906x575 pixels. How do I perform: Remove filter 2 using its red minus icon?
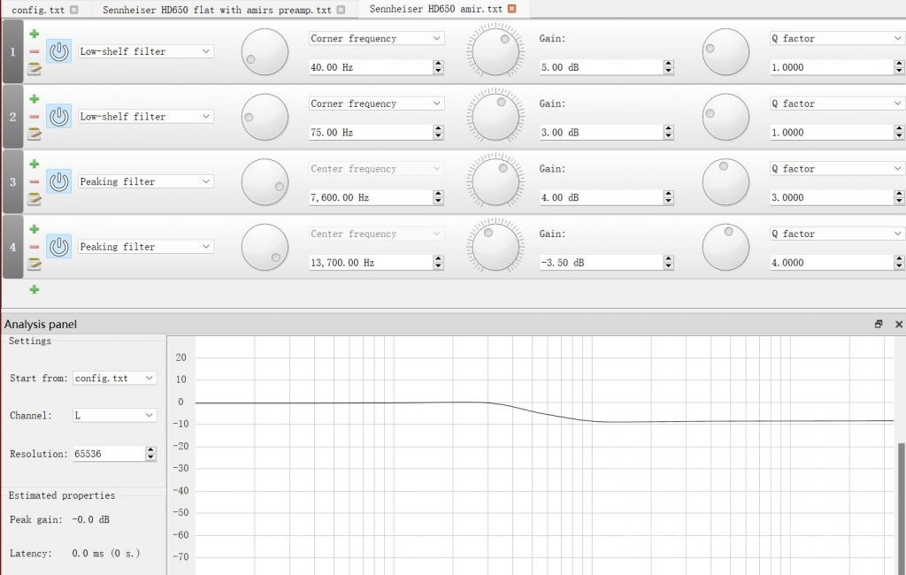35,117
